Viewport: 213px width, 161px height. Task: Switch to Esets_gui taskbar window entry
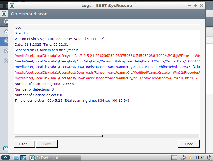(55, 158)
